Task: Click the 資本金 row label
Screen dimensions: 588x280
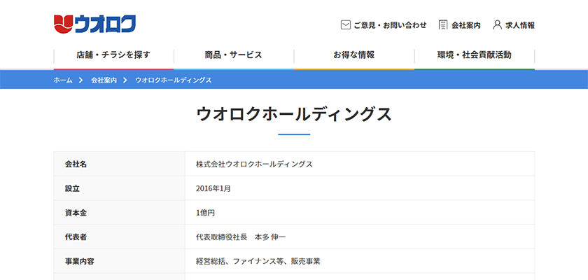Action: click(76, 213)
